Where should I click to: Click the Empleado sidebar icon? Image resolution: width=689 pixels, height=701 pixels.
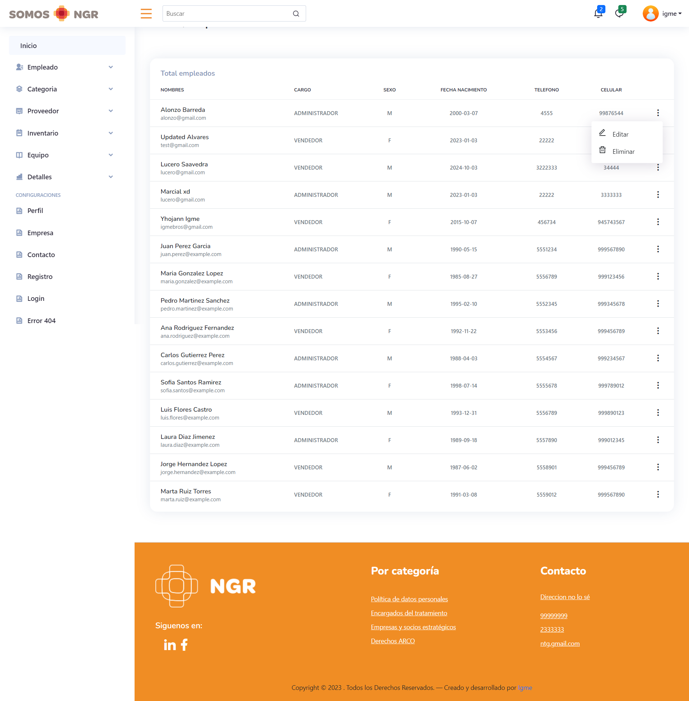click(19, 67)
